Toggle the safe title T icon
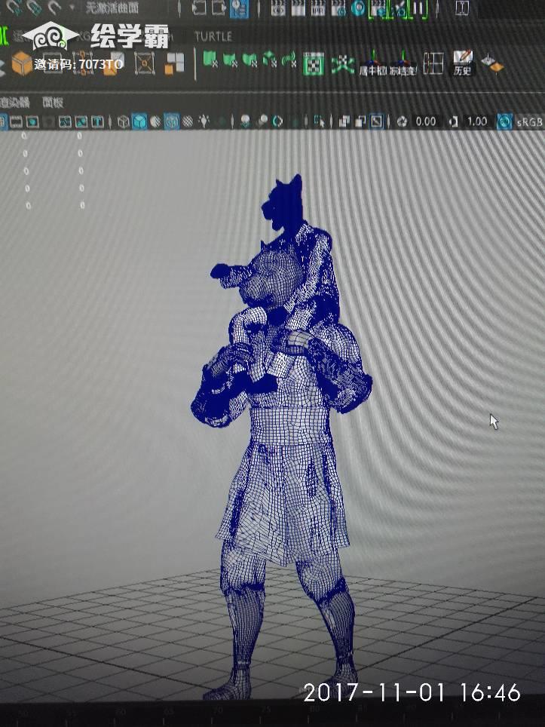 [x=97, y=122]
